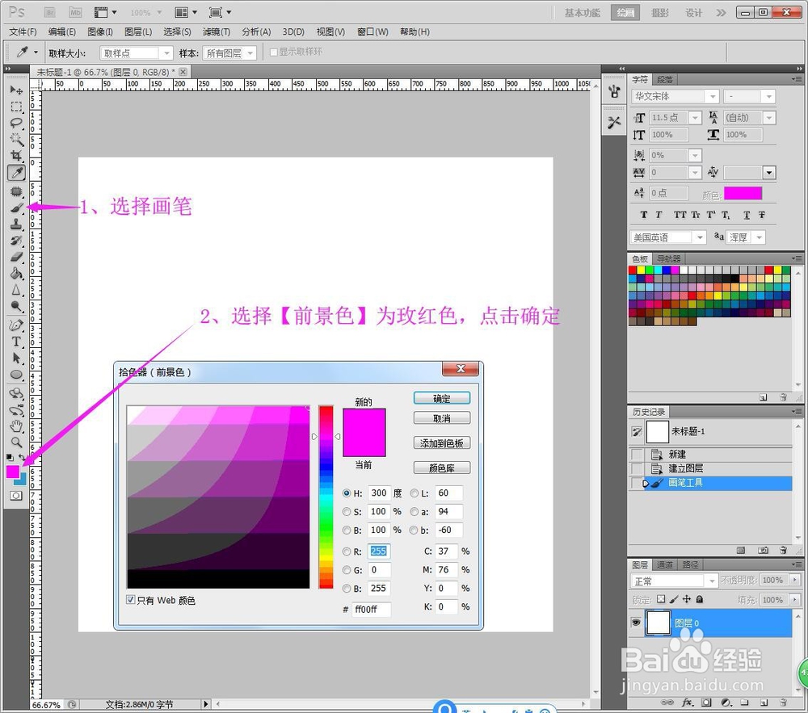Image resolution: width=808 pixels, height=713 pixels.
Task: Toggle Quick Mask mode icon
Action: coord(16,496)
